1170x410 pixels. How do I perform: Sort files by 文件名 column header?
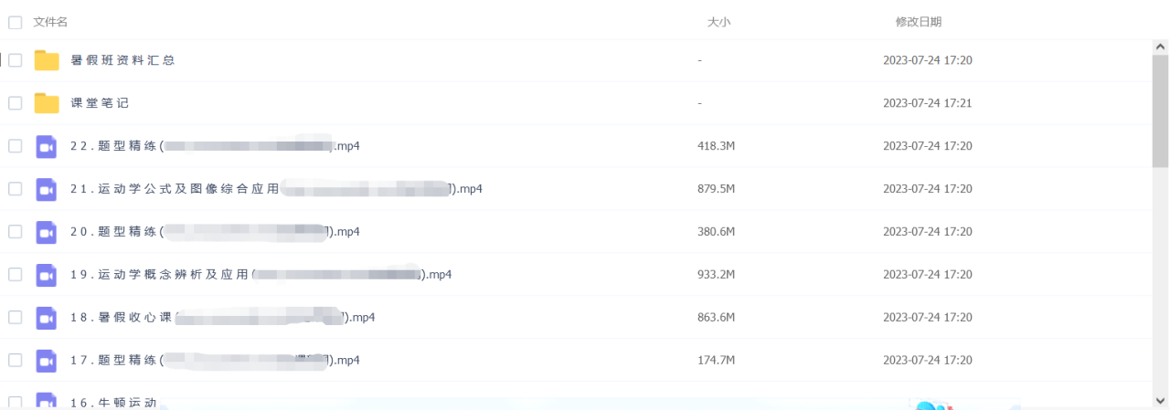point(50,22)
